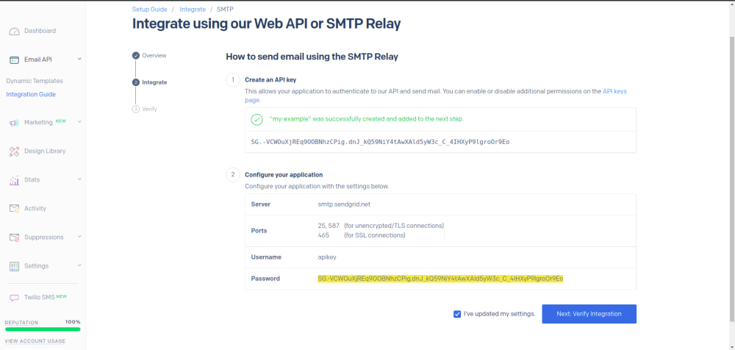Viewport: 735px width, 350px height.
Task: Click the Twilio SMS chat icon
Action: pyautogui.click(x=14, y=298)
